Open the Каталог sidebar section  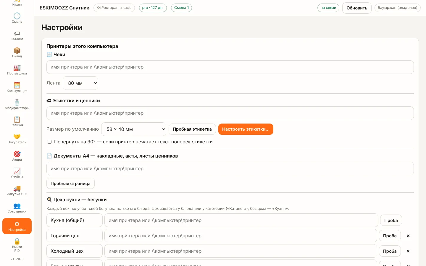[17, 35]
